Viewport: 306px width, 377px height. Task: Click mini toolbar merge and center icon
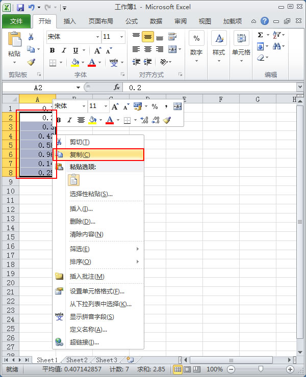coord(177,106)
